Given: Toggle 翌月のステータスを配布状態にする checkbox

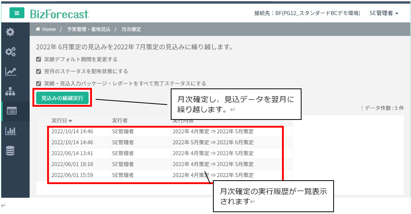Looking at the screenshot, I should [x=39, y=71].
